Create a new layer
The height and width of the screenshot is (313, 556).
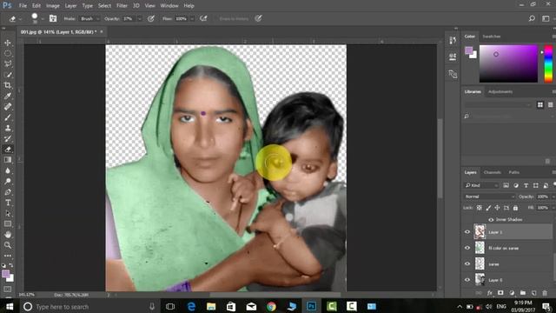tap(533, 293)
